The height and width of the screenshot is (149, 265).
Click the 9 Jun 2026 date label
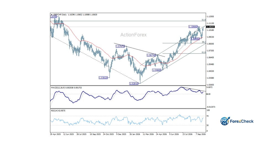click(174, 134)
